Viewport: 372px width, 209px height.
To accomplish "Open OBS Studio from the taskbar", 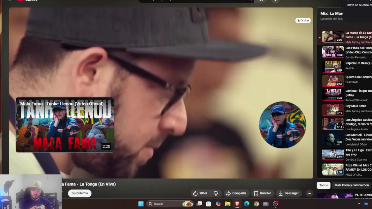I will tap(275, 204).
